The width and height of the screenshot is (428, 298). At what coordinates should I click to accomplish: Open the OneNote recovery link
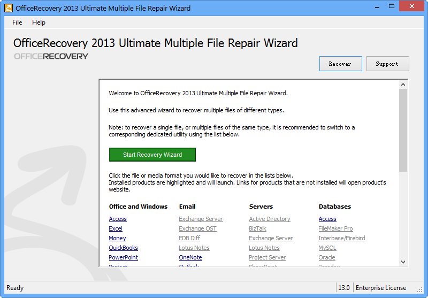(190, 257)
